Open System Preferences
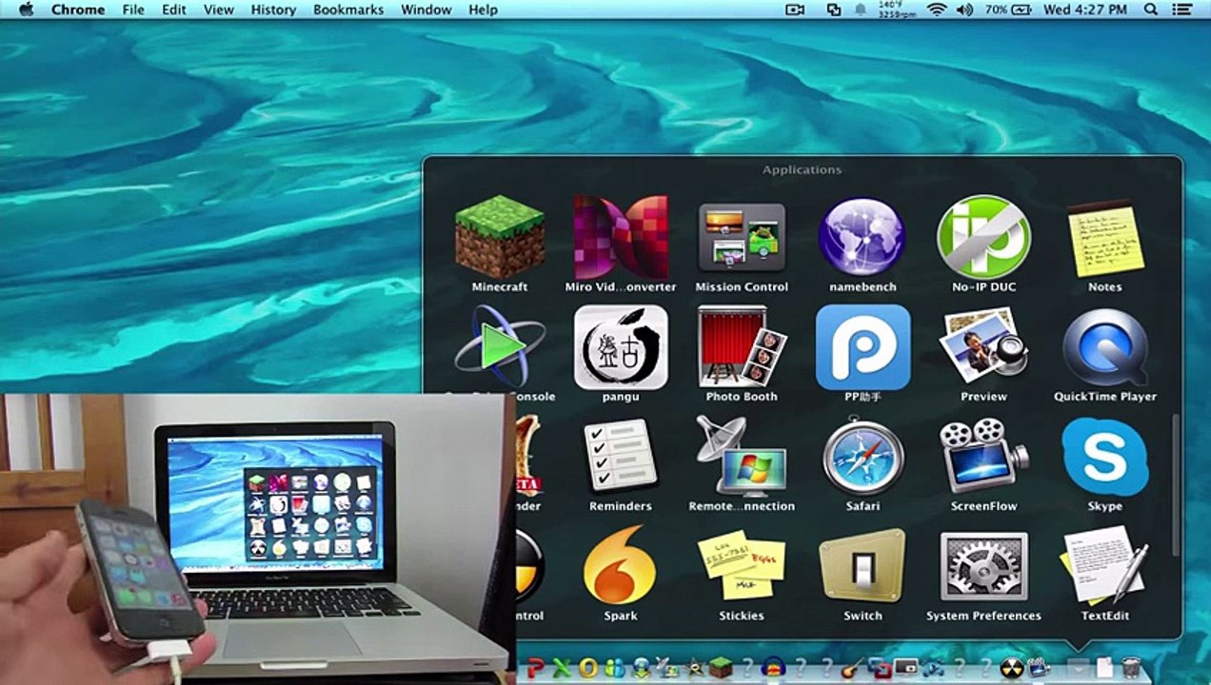Image resolution: width=1211 pixels, height=685 pixels. [983, 566]
